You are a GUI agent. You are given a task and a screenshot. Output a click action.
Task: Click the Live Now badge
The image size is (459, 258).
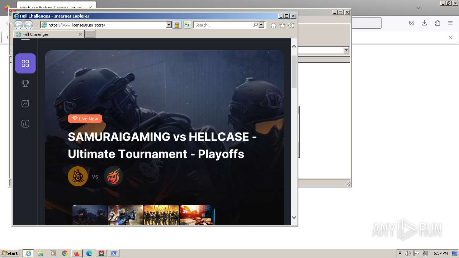click(x=85, y=119)
